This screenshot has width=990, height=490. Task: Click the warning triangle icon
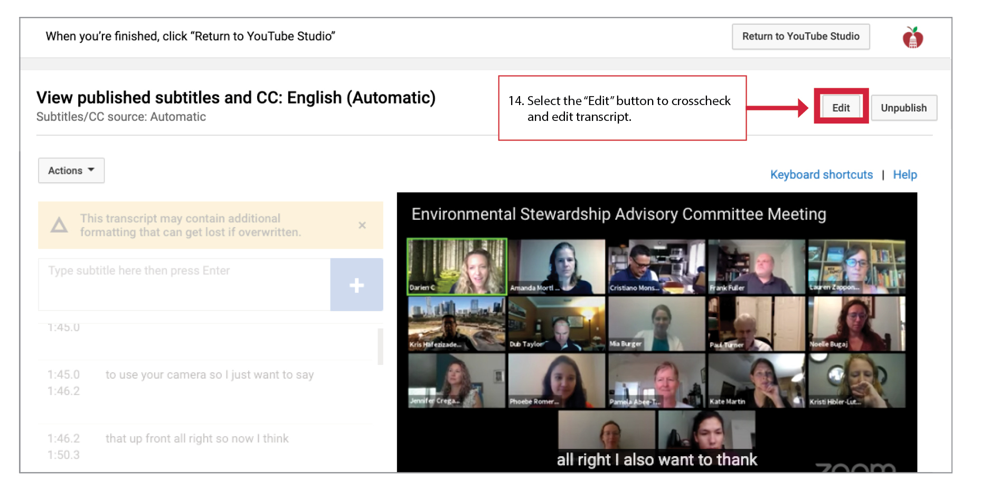coord(59,225)
